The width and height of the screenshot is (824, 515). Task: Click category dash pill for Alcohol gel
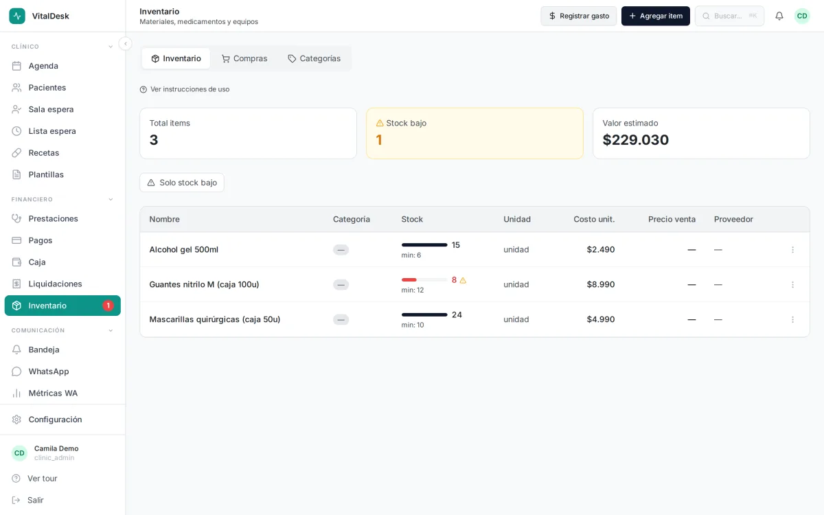(341, 250)
